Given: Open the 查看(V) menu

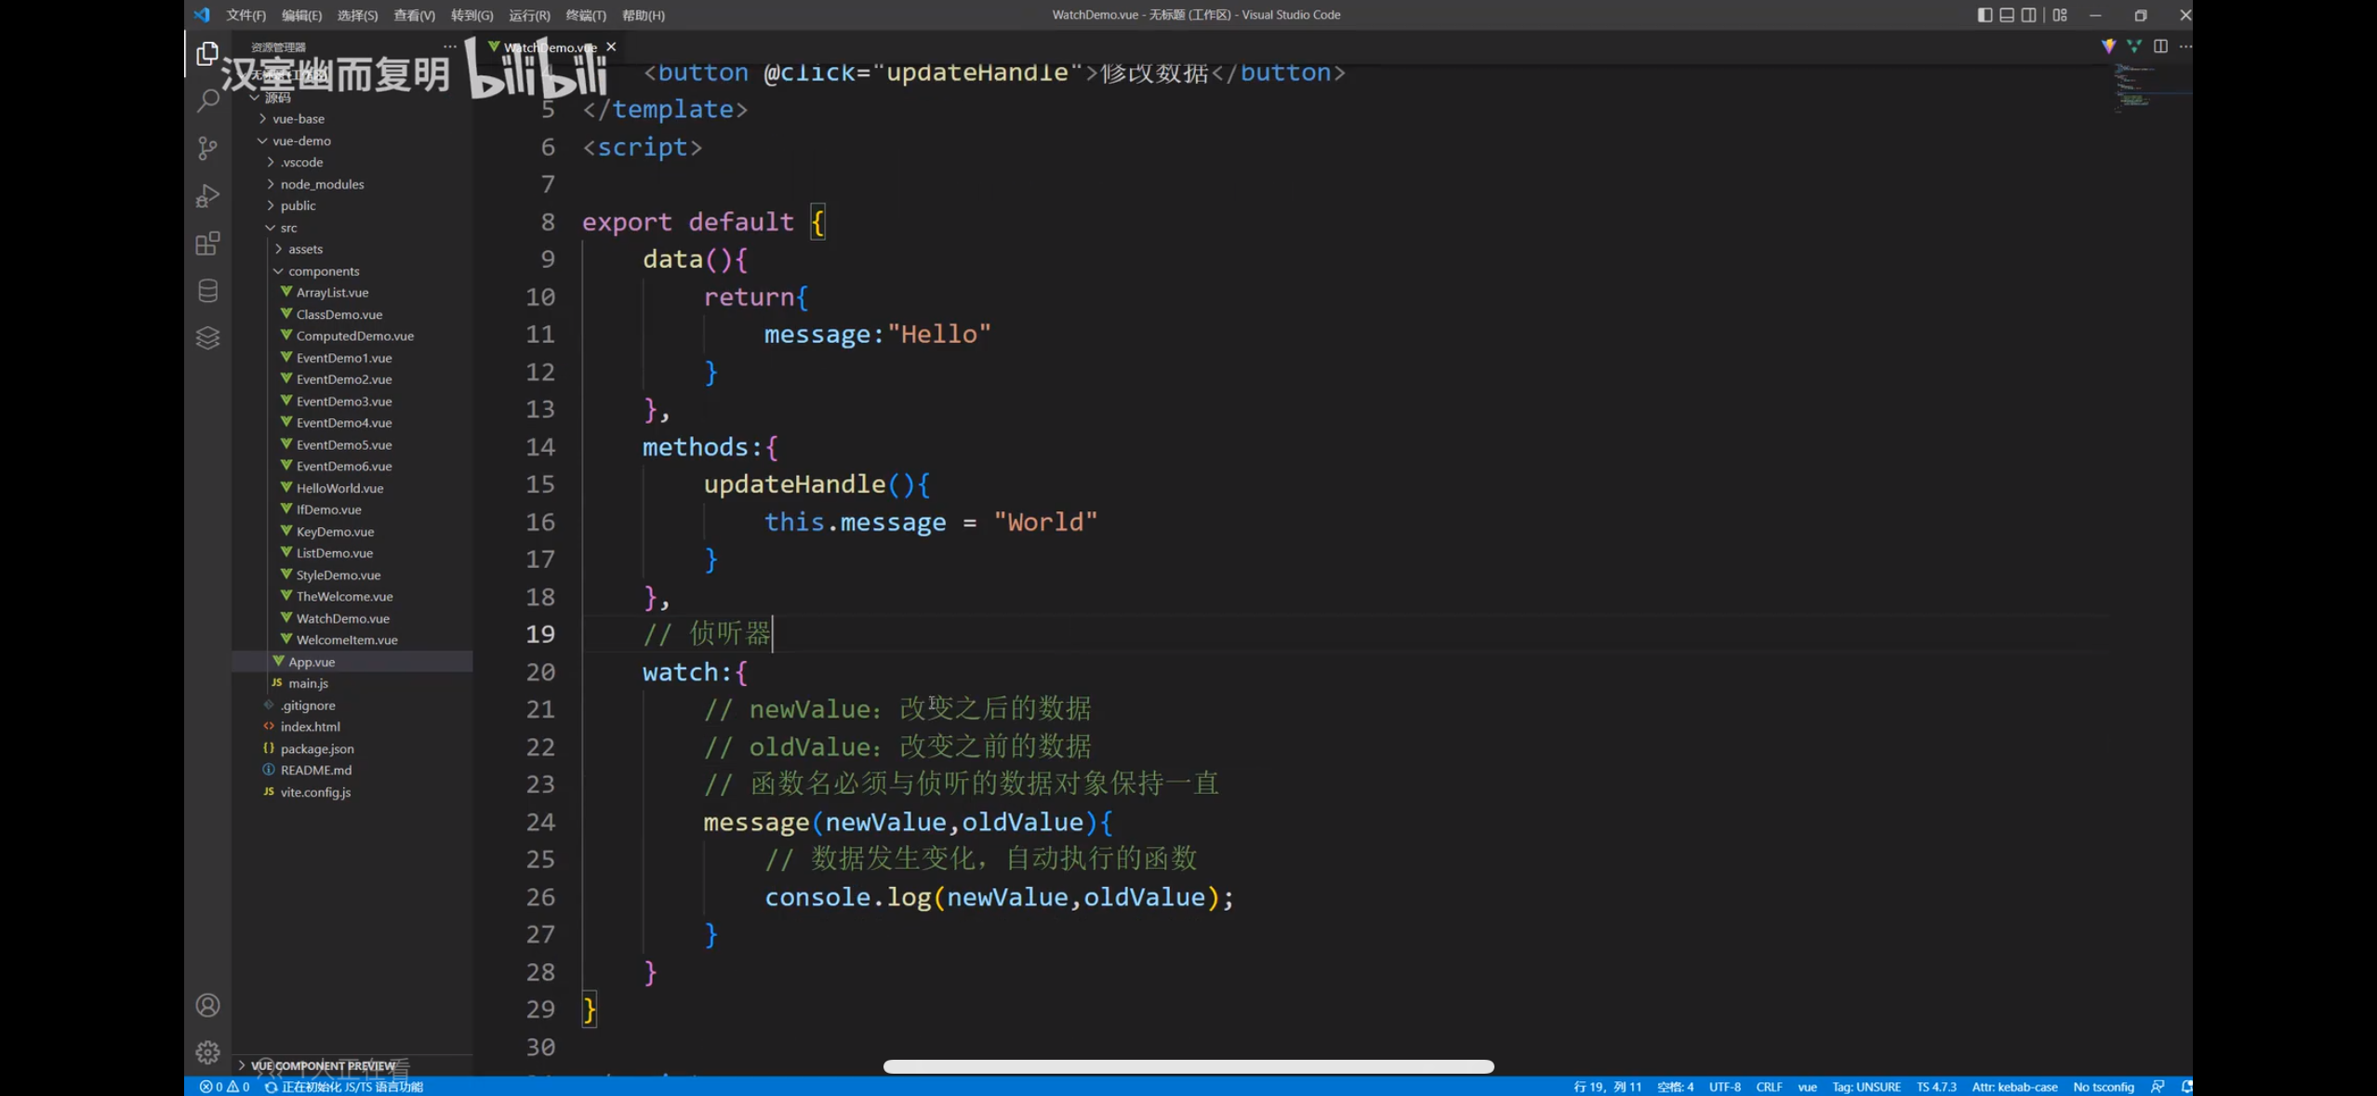Looking at the screenshot, I should [x=414, y=15].
